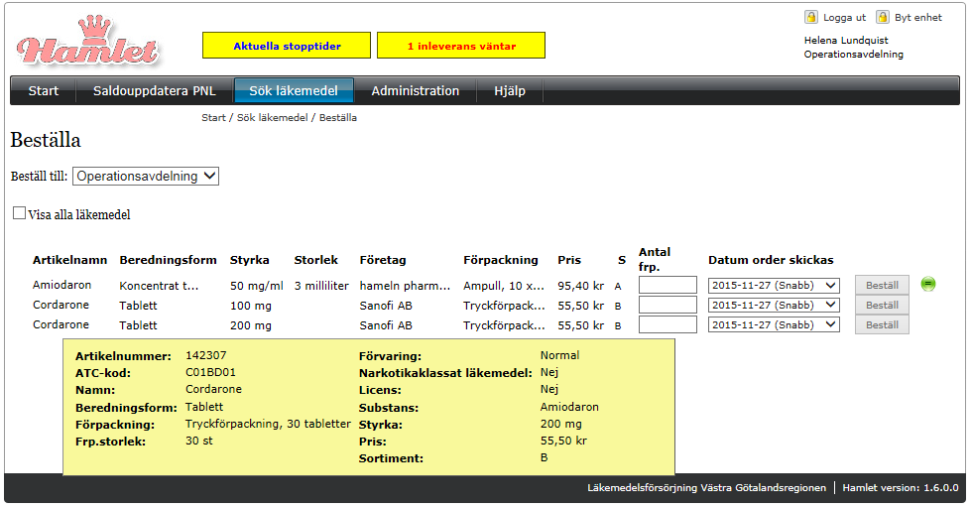971x507 pixels.
Task: Click the Pris column header
Action: pyautogui.click(x=569, y=260)
